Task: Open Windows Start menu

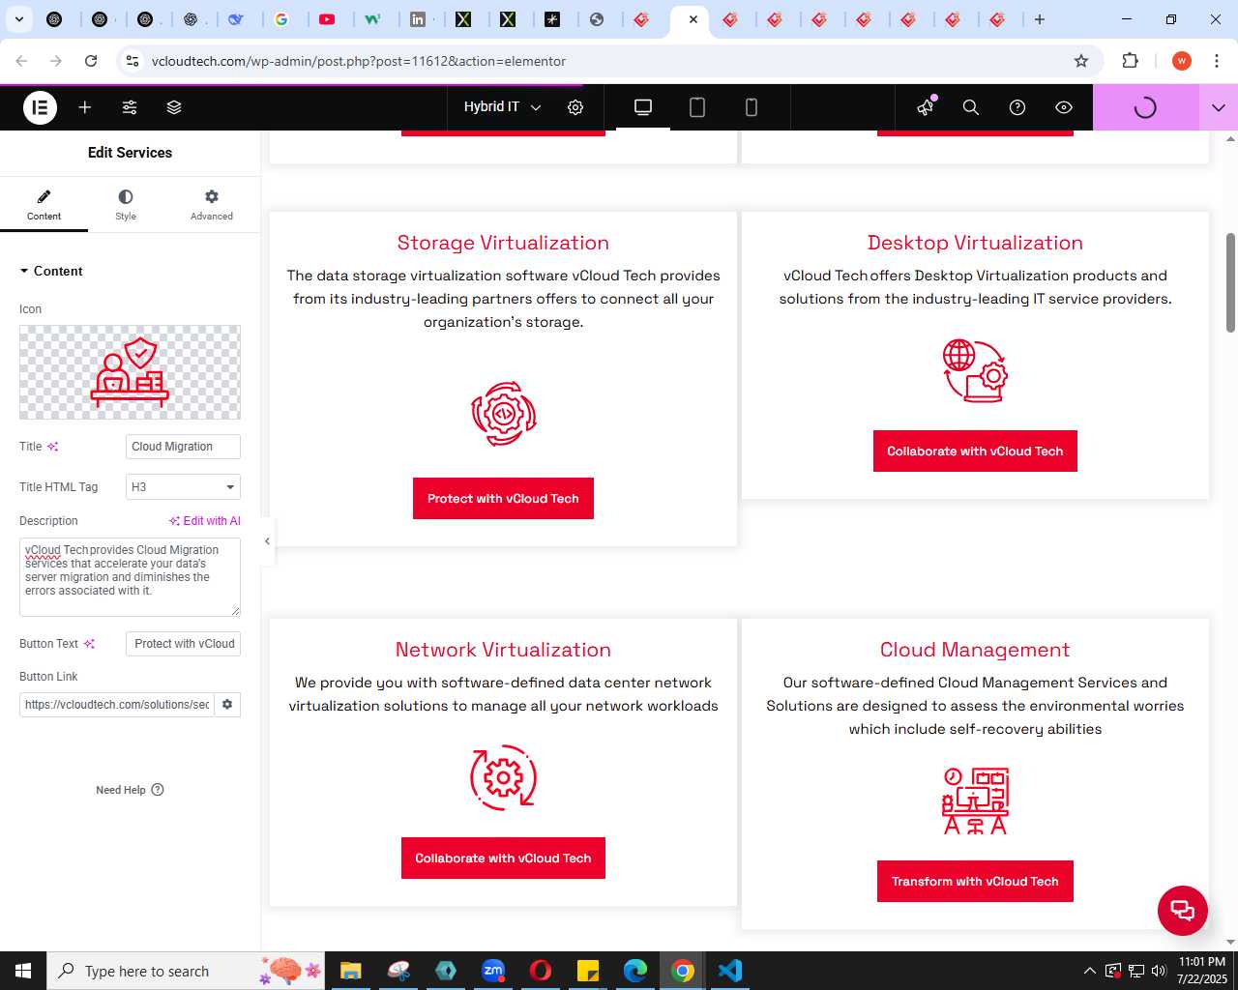Action: tap(23, 971)
